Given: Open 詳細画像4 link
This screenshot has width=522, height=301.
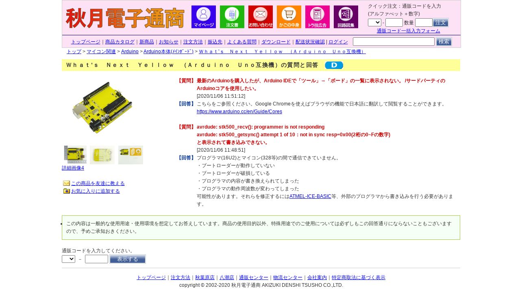Looking at the screenshot, I should coord(73,168).
